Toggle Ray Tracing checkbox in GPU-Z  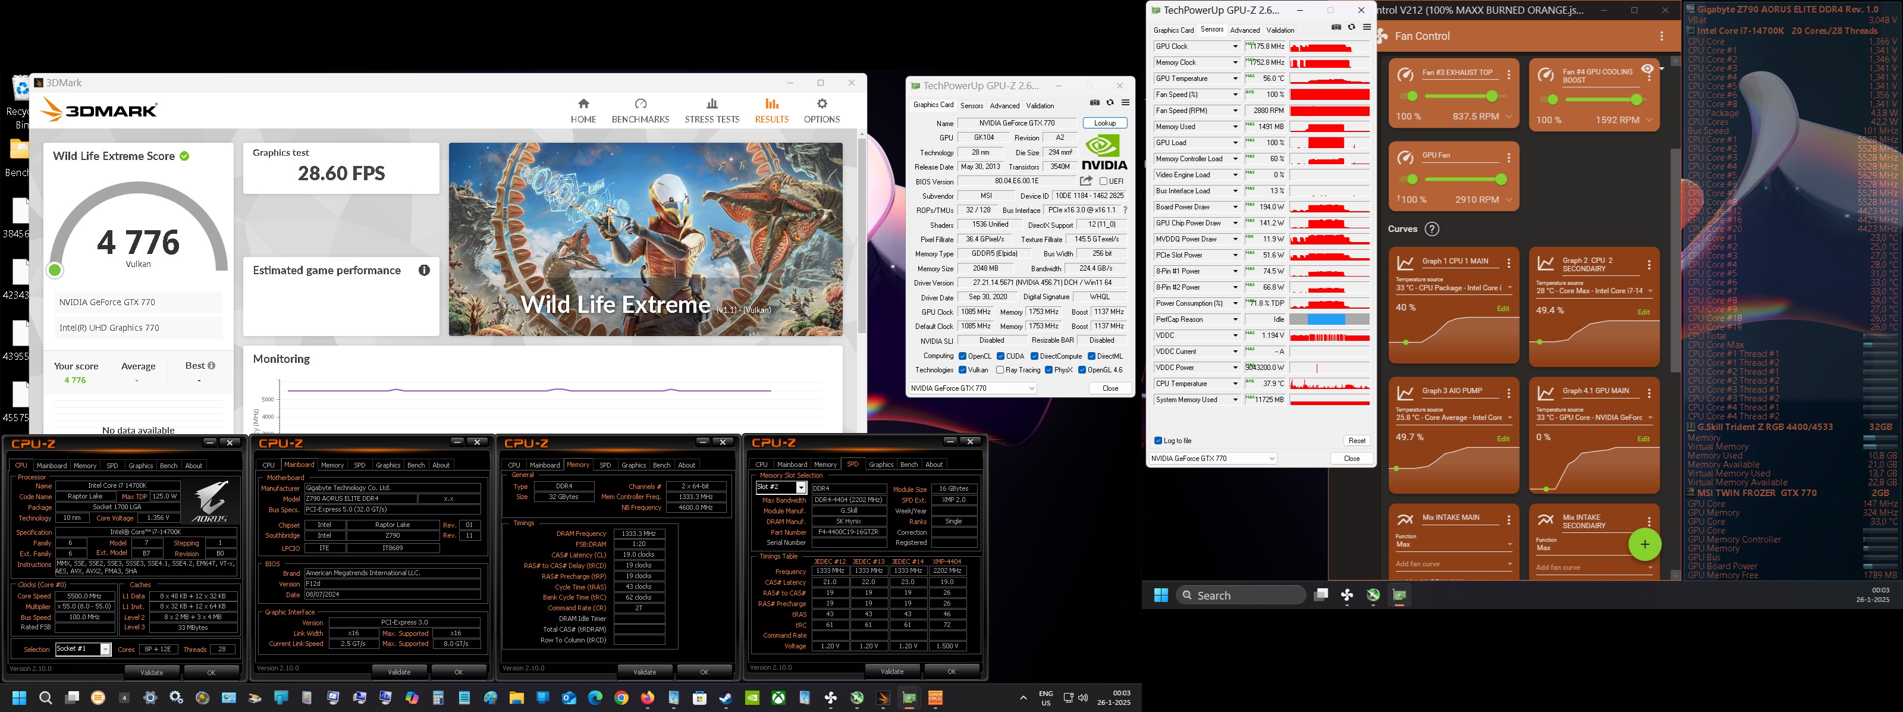[x=1000, y=370]
